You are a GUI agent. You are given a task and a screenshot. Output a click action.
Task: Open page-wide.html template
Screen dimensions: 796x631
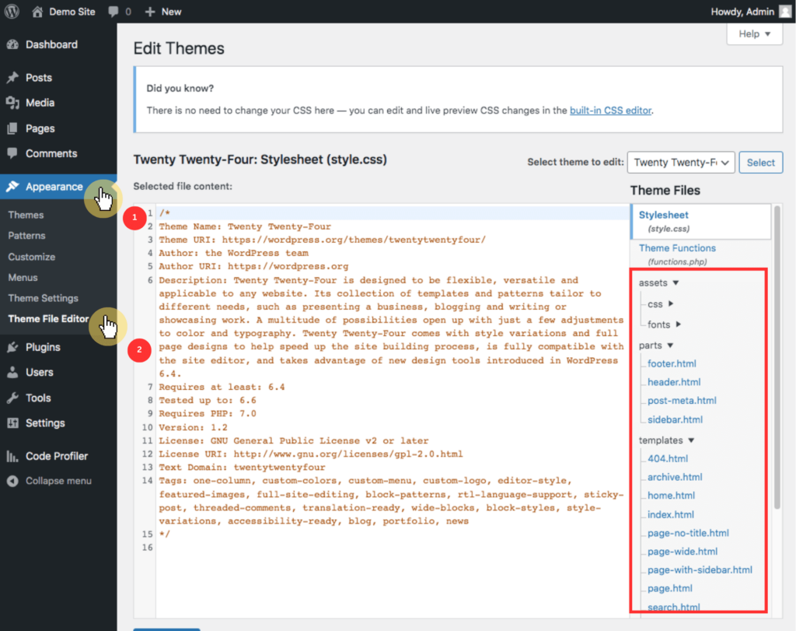tap(683, 552)
